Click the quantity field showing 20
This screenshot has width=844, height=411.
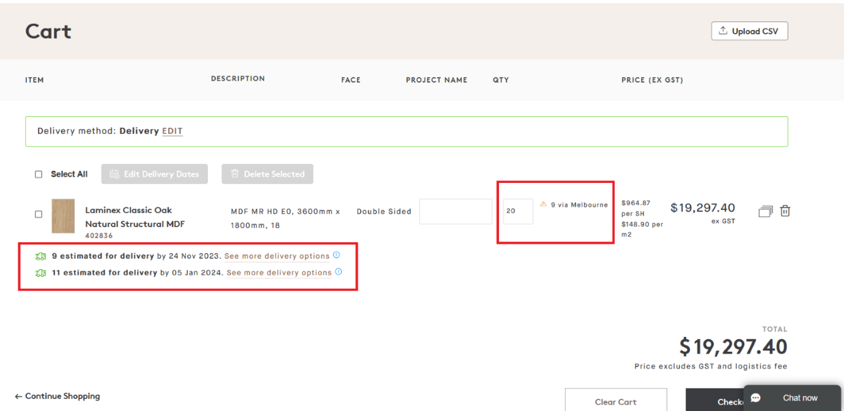[x=517, y=210]
